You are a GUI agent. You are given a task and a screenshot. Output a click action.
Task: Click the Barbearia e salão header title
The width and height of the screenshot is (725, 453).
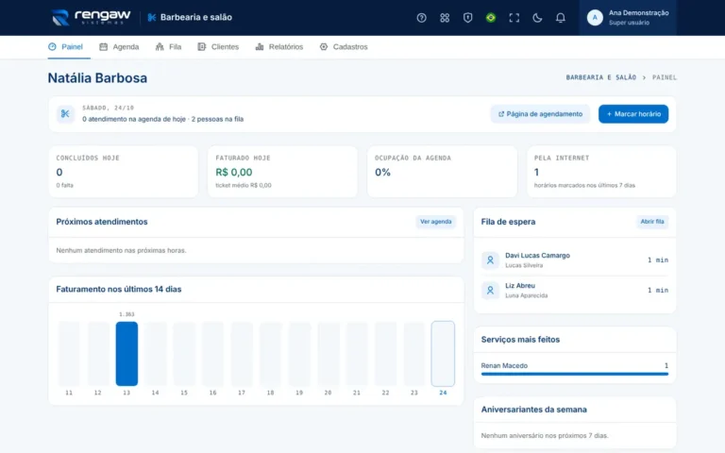[196, 18]
